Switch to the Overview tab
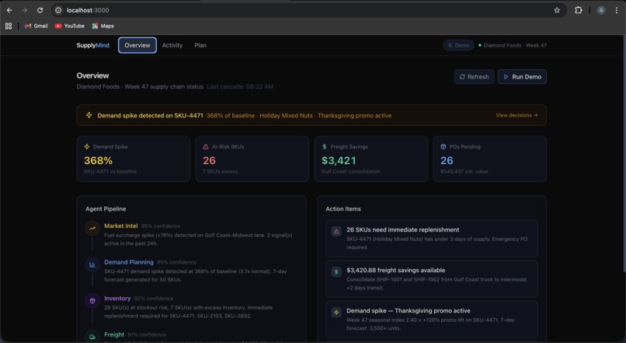 [x=137, y=45]
